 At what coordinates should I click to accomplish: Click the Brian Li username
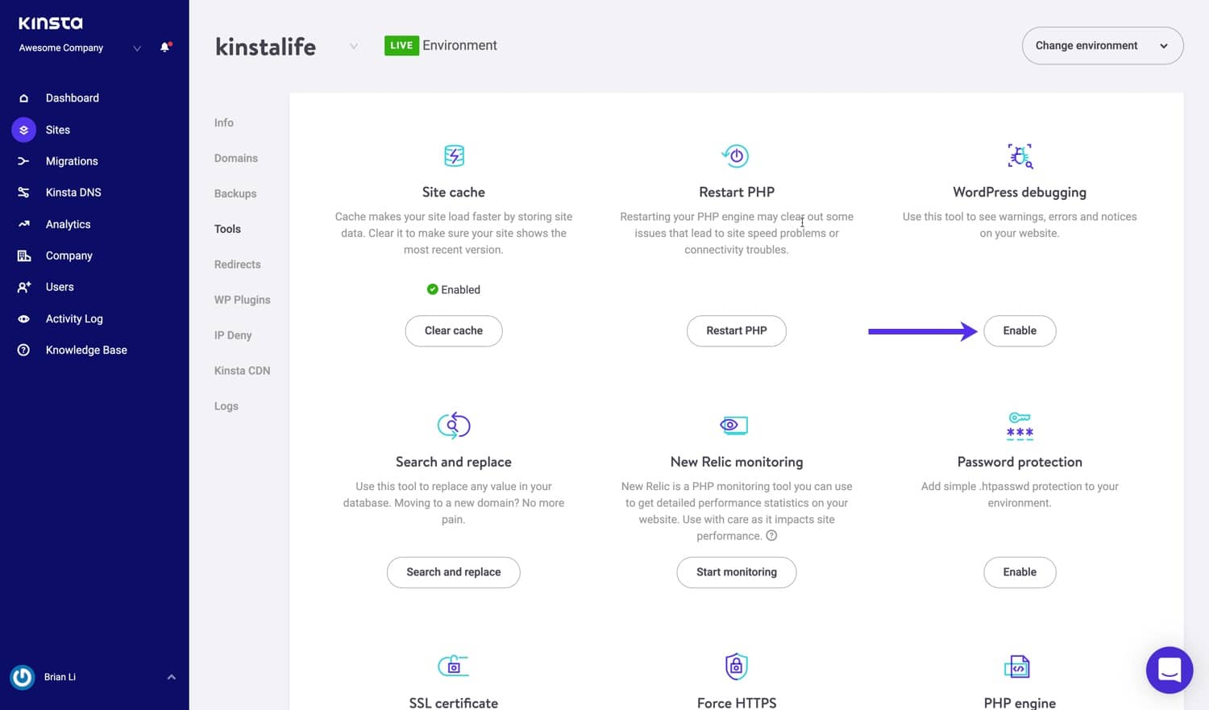pyautogui.click(x=60, y=677)
